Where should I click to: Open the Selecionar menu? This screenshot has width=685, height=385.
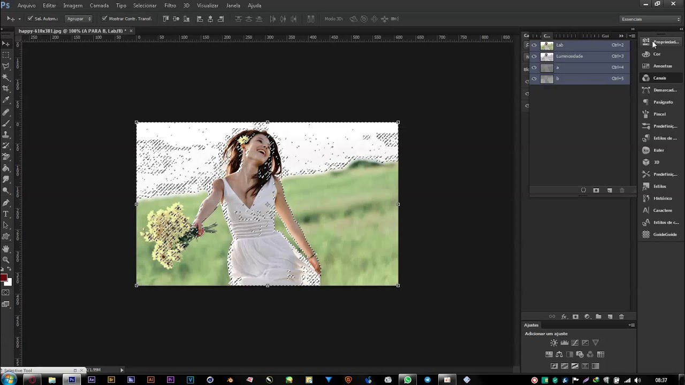(x=145, y=5)
